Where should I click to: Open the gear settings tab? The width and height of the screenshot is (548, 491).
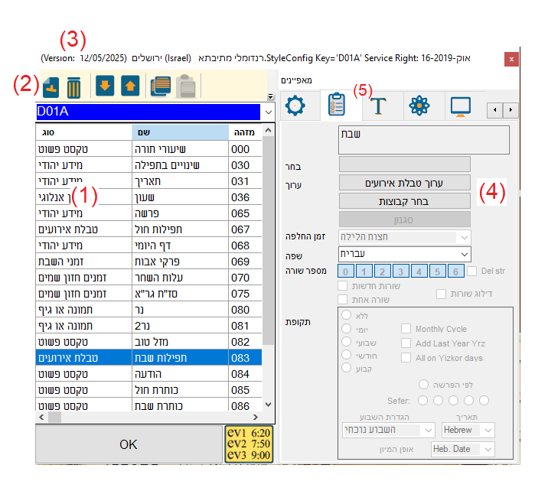pyautogui.click(x=295, y=106)
